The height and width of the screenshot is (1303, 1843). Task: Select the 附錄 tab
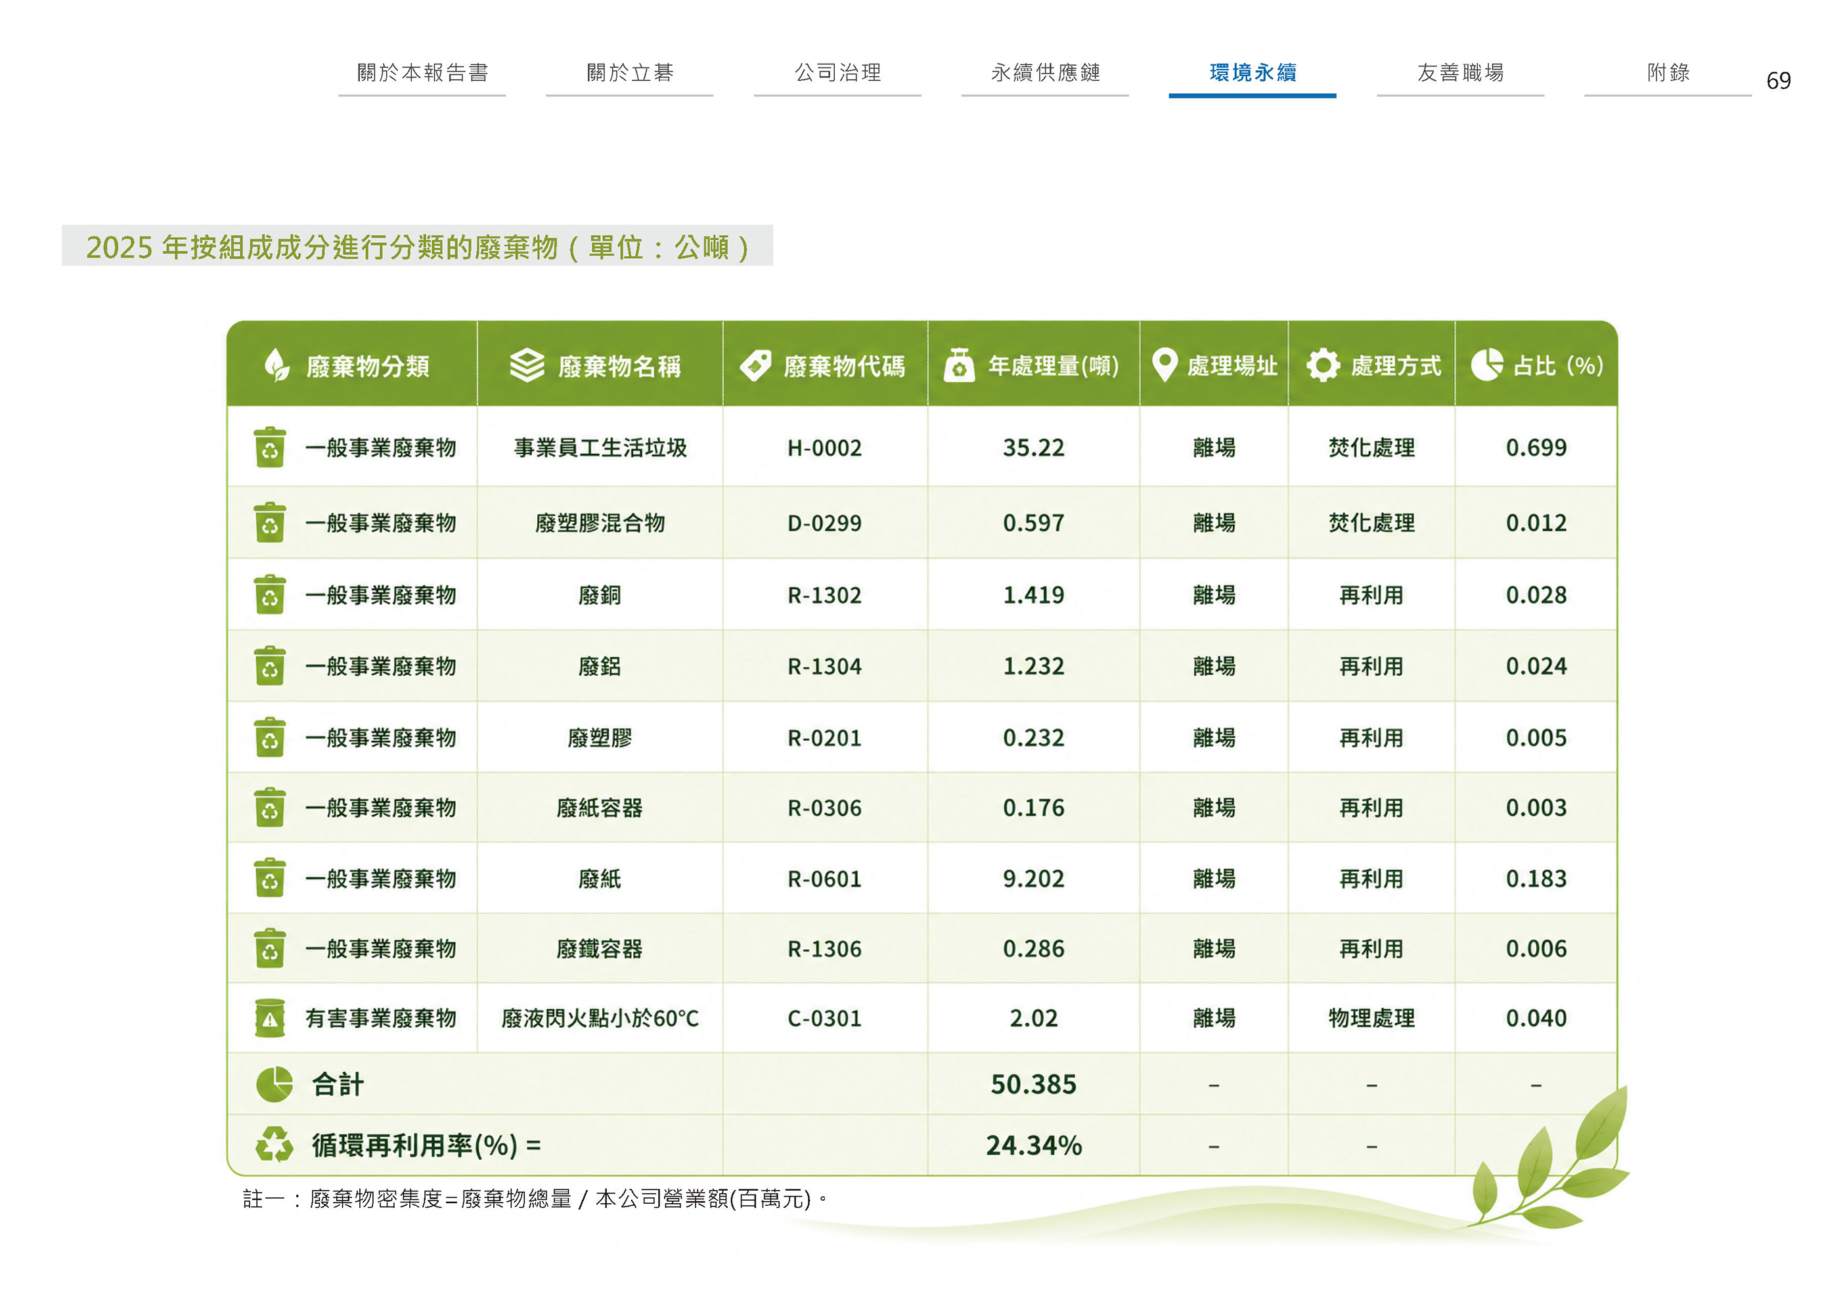point(1668,73)
